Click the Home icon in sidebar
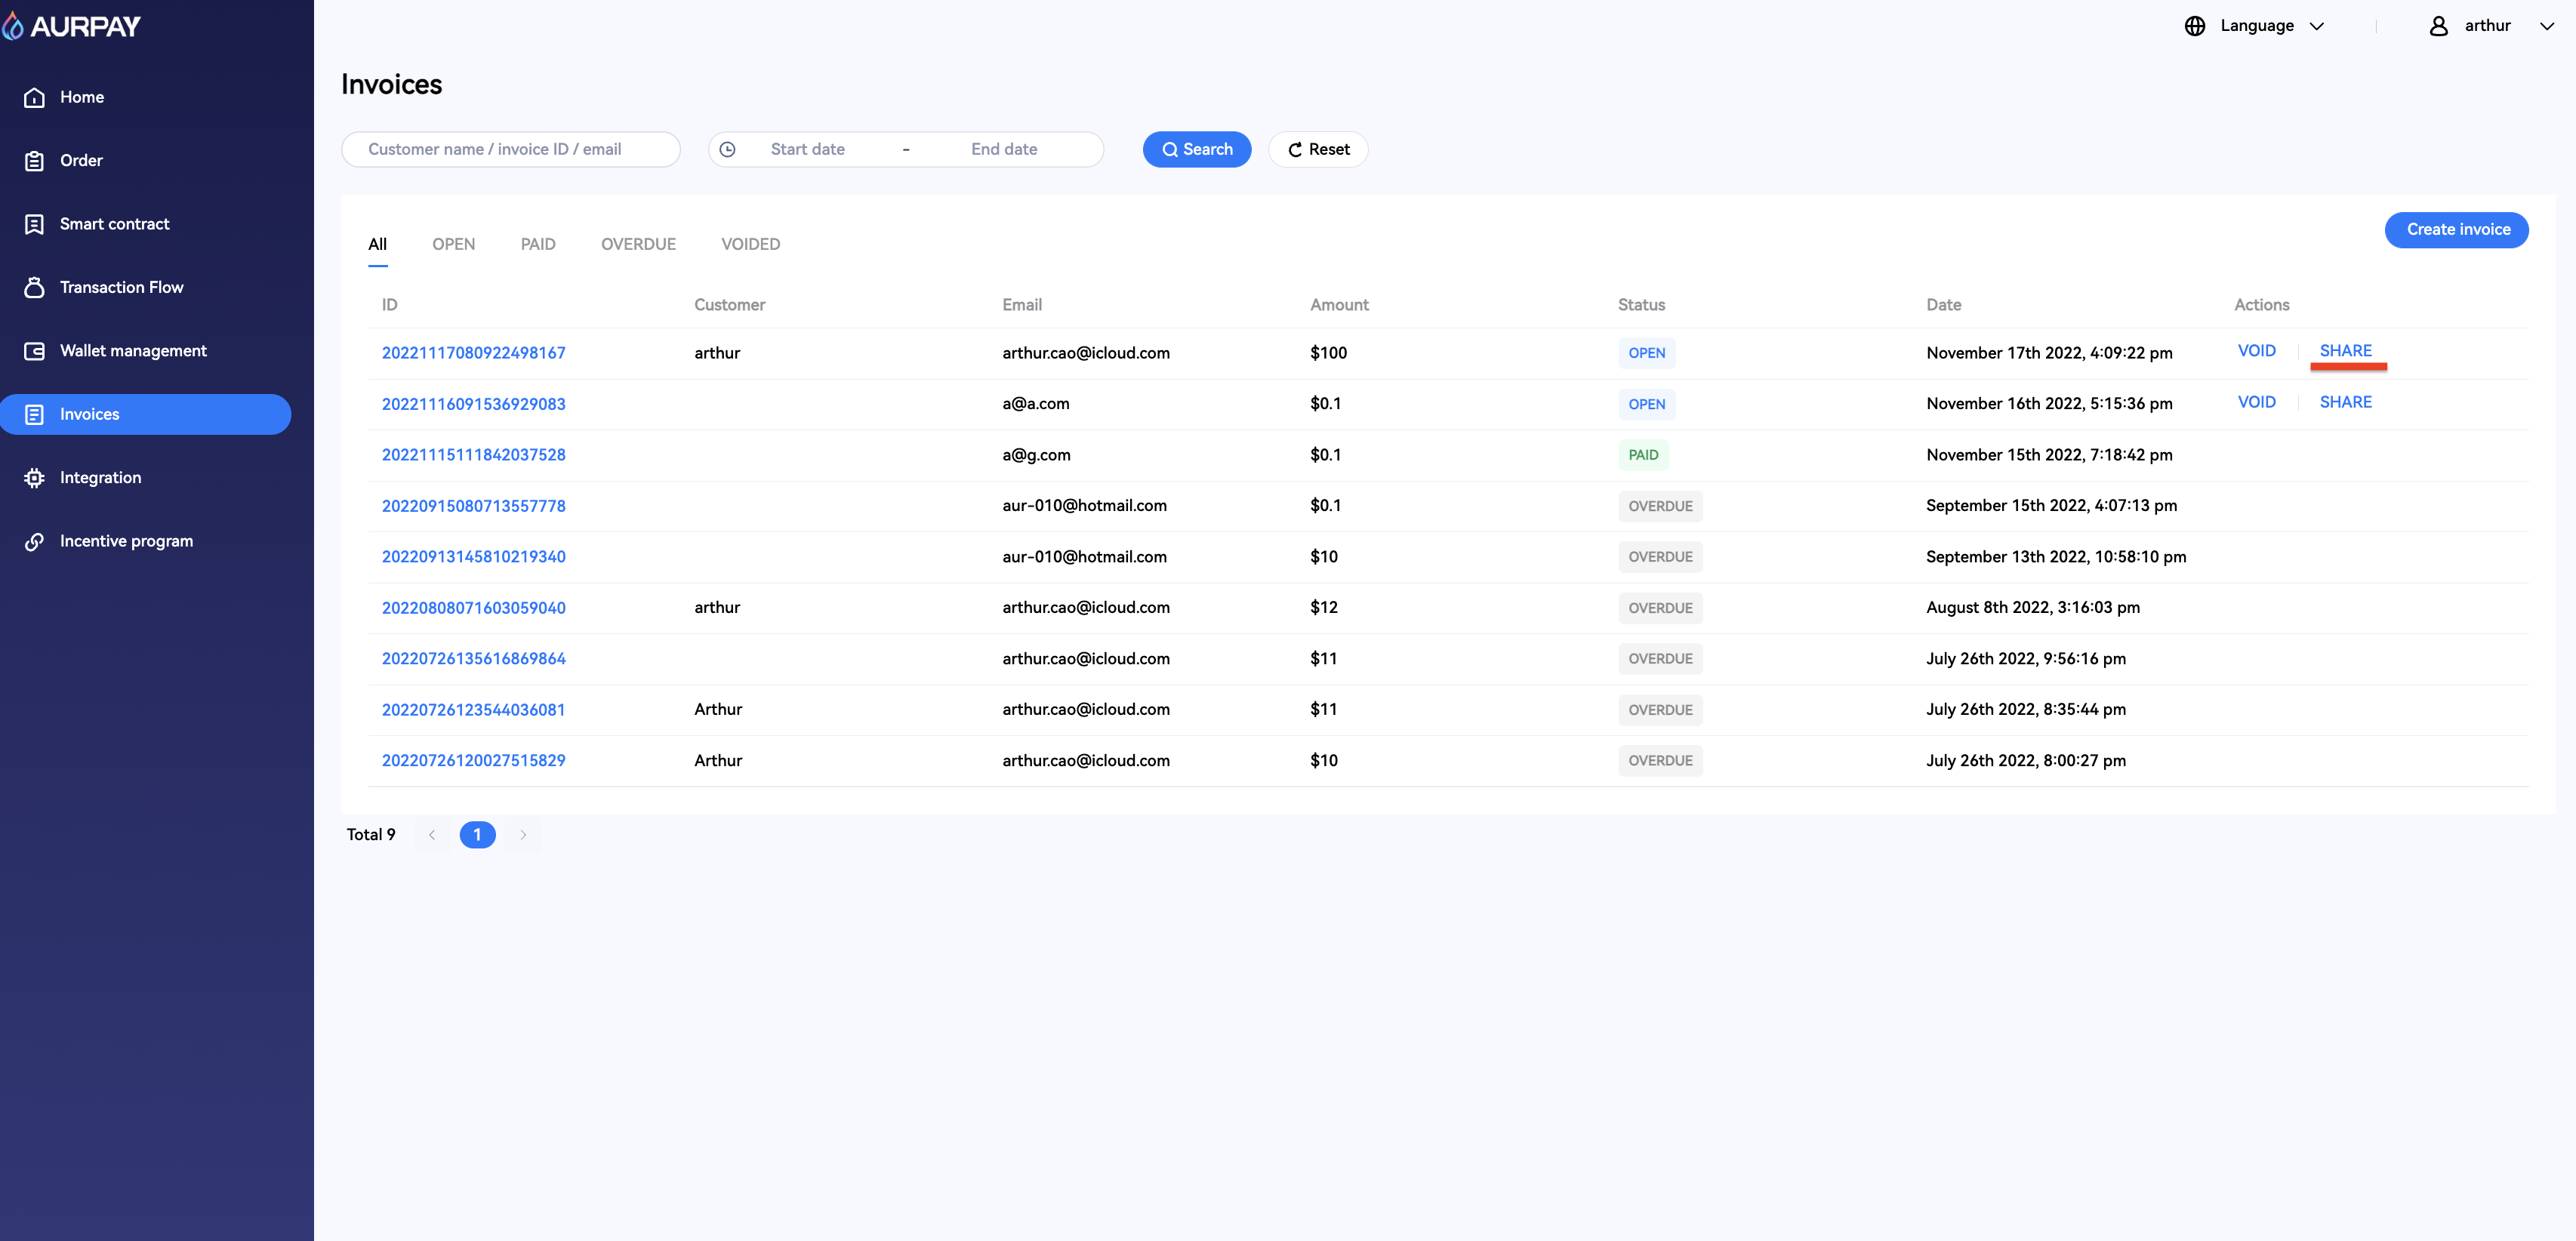The width and height of the screenshot is (2576, 1241). (34, 97)
